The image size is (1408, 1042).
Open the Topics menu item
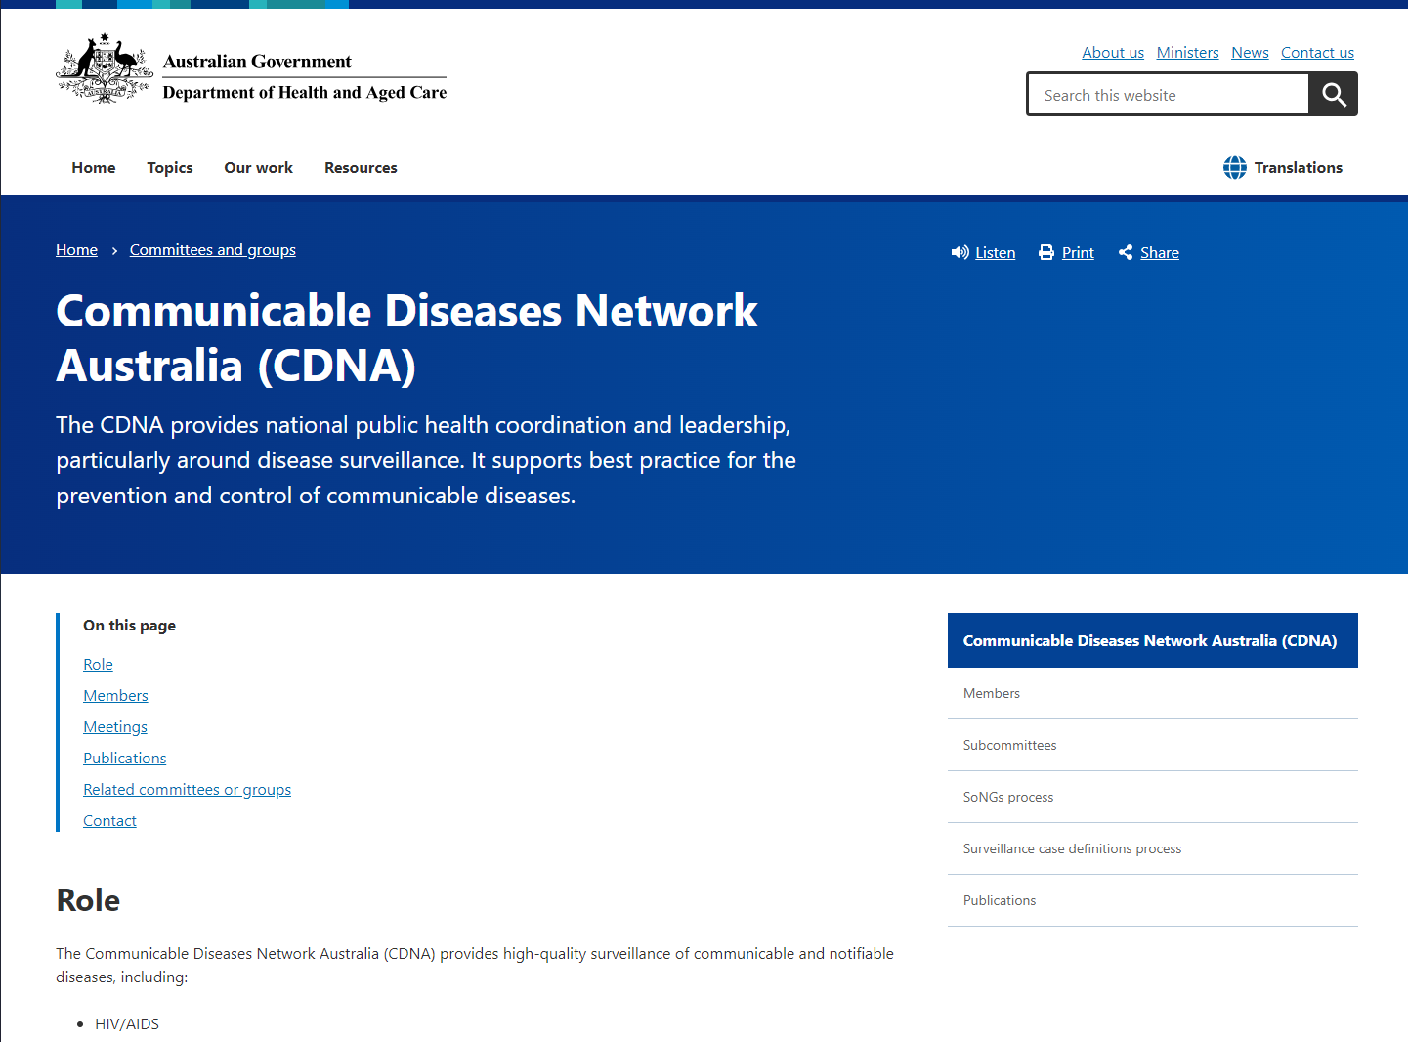click(169, 167)
